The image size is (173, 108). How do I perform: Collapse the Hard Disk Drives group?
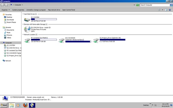pyautogui.click(x=23, y=14)
